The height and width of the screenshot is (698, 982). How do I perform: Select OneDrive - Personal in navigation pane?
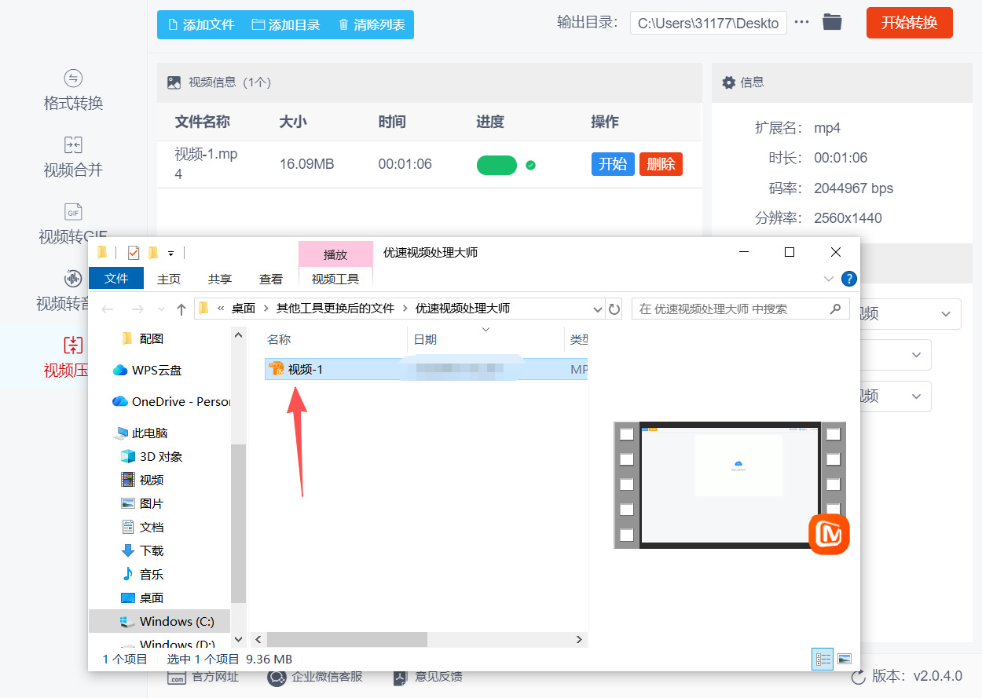pyautogui.click(x=171, y=401)
